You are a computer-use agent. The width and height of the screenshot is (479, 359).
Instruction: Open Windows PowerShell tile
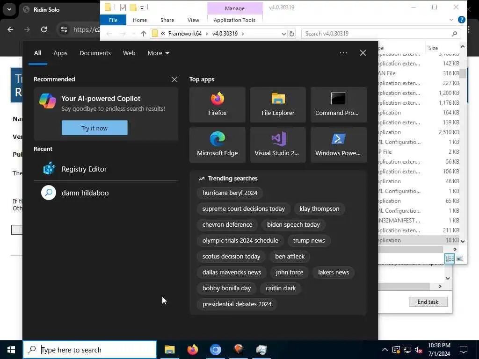tap(339, 145)
